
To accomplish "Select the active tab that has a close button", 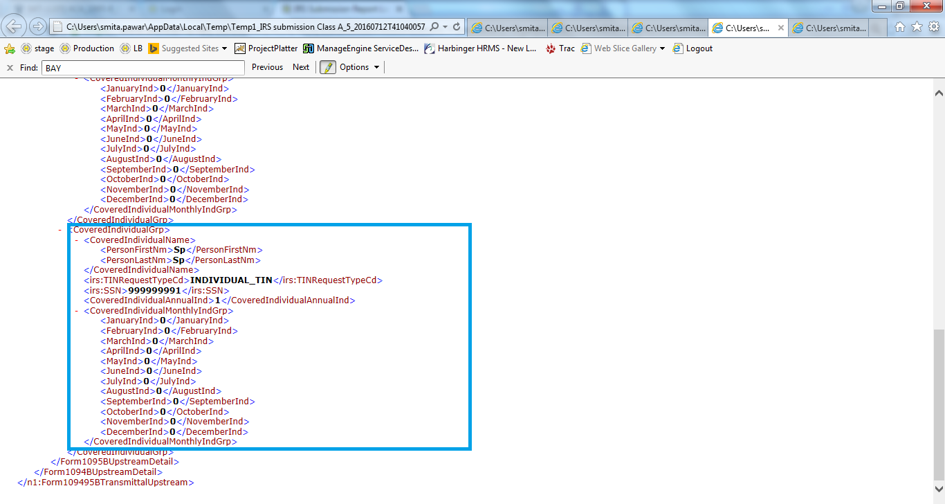I will 749,28.
